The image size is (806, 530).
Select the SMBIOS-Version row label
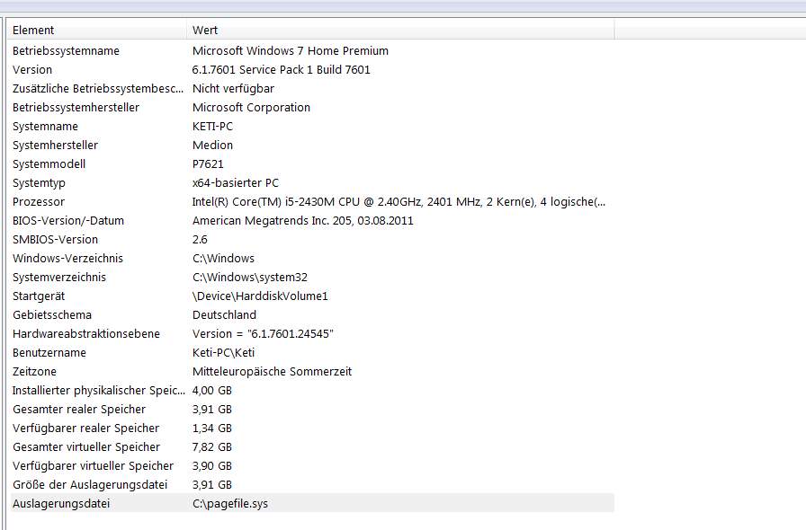coord(55,240)
